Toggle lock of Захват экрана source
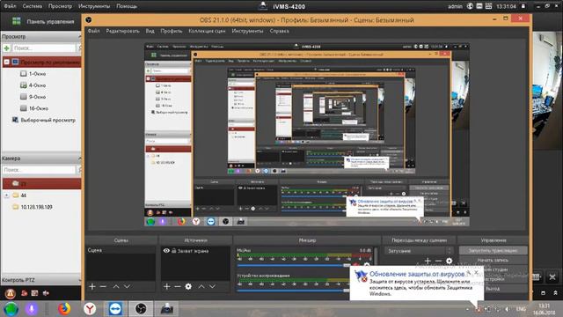 [174, 251]
